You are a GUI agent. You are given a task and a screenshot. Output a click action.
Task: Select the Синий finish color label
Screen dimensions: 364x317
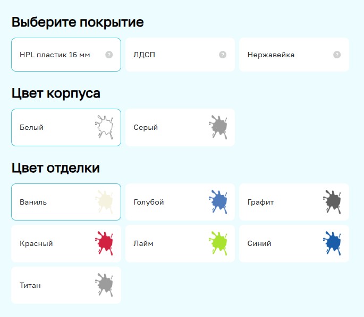click(259, 243)
